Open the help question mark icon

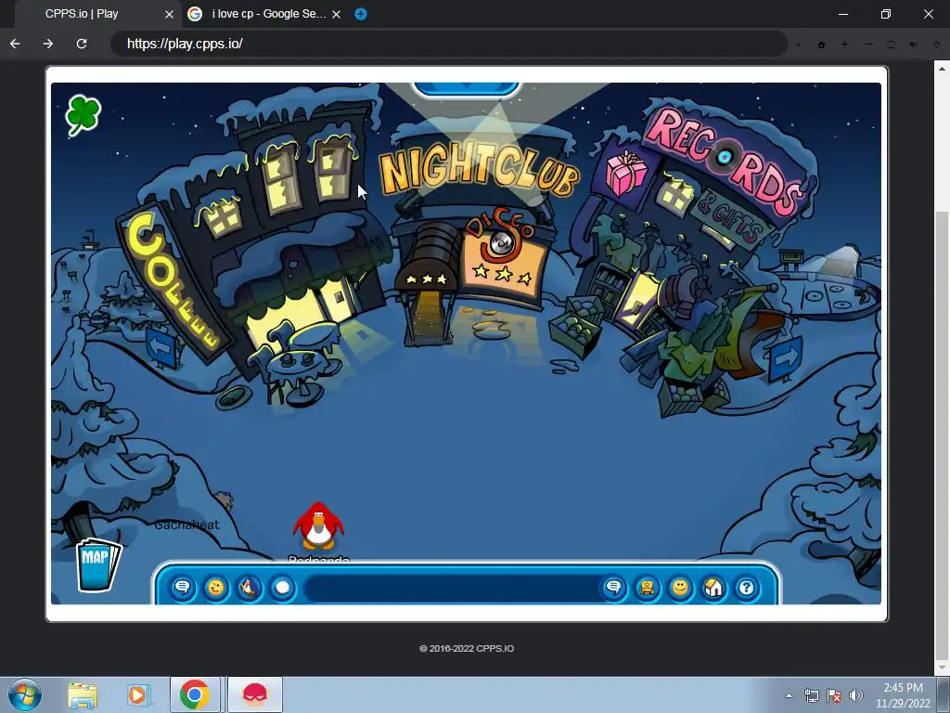pyautogui.click(x=747, y=588)
